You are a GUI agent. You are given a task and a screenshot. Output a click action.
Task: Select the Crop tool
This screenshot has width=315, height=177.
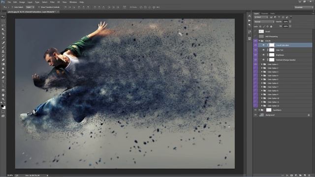coord(3,34)
